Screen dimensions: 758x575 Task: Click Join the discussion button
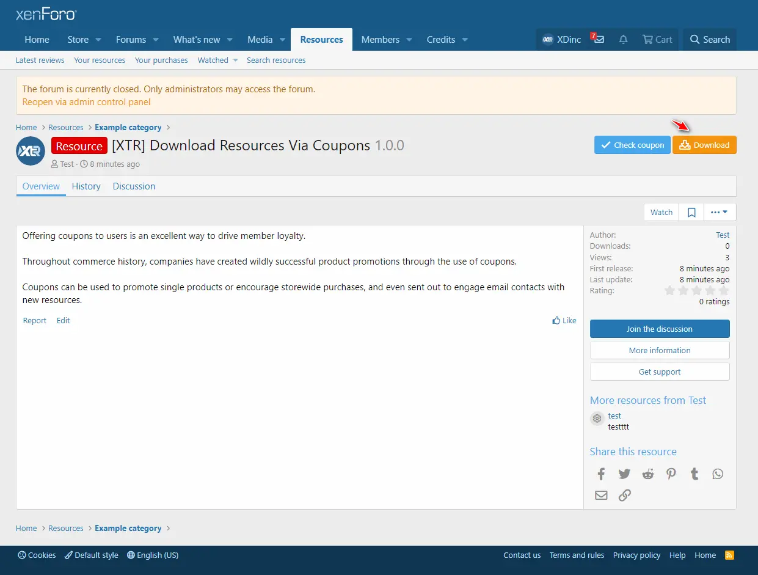(660, 329)
